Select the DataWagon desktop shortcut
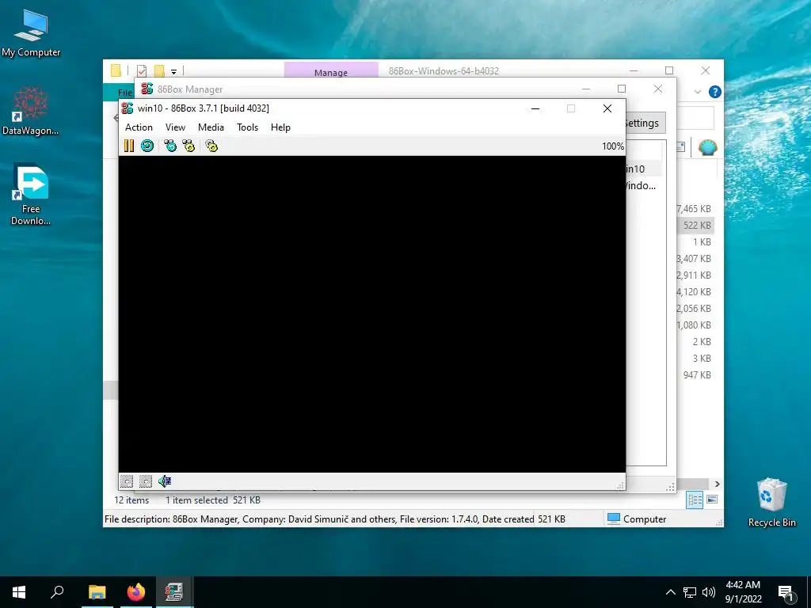This screenshot has height=608, width=811. point(31,111)
